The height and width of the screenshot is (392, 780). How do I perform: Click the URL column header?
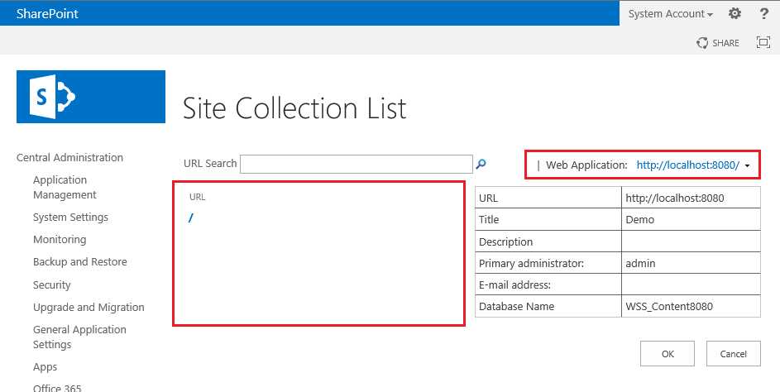click(x=198, y=197)
